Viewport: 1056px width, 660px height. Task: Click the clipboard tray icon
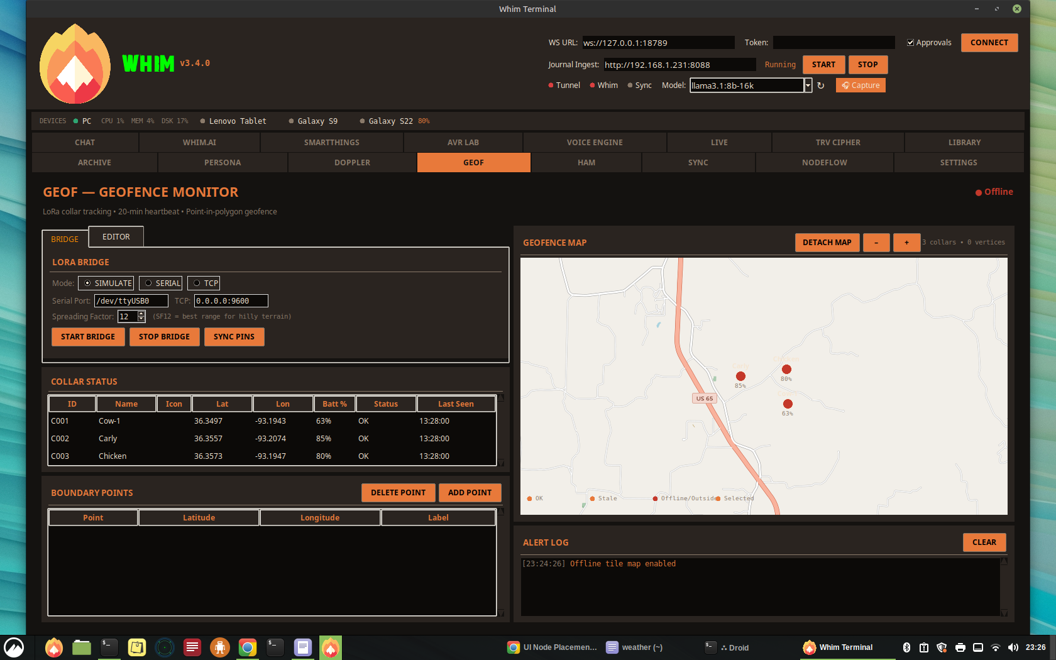click(x=924, y=647)
